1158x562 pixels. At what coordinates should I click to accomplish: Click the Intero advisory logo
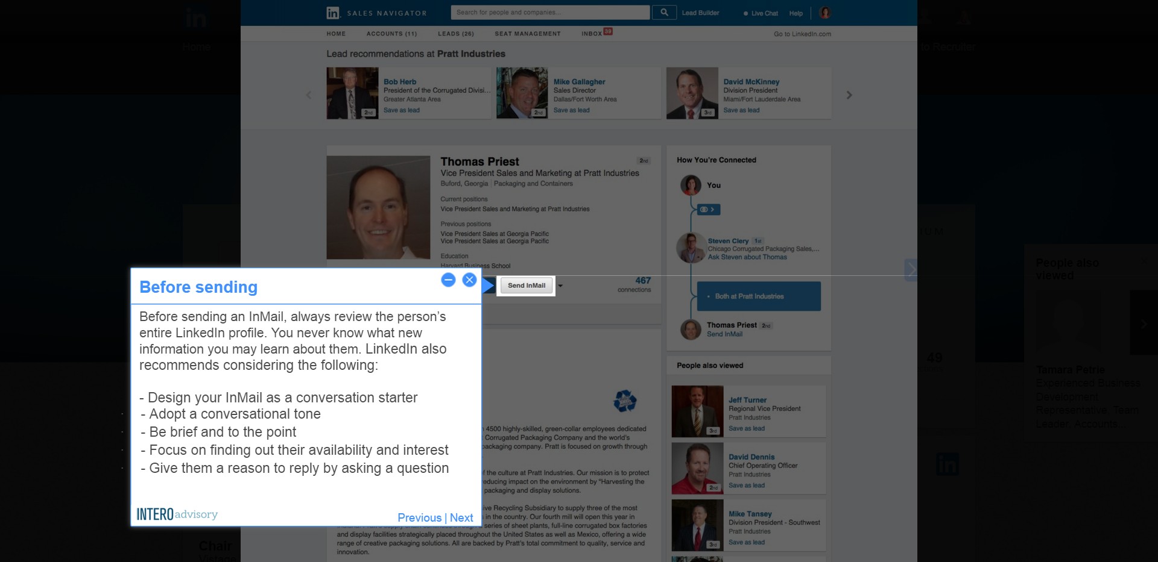coord(177,514)
